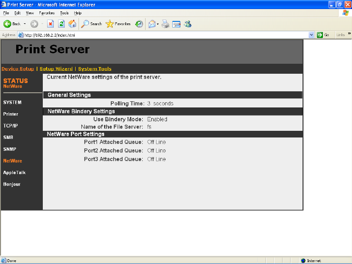Click the Edit page toolbar icon
The width and height of the screenshot is (352, 264).
176,24
